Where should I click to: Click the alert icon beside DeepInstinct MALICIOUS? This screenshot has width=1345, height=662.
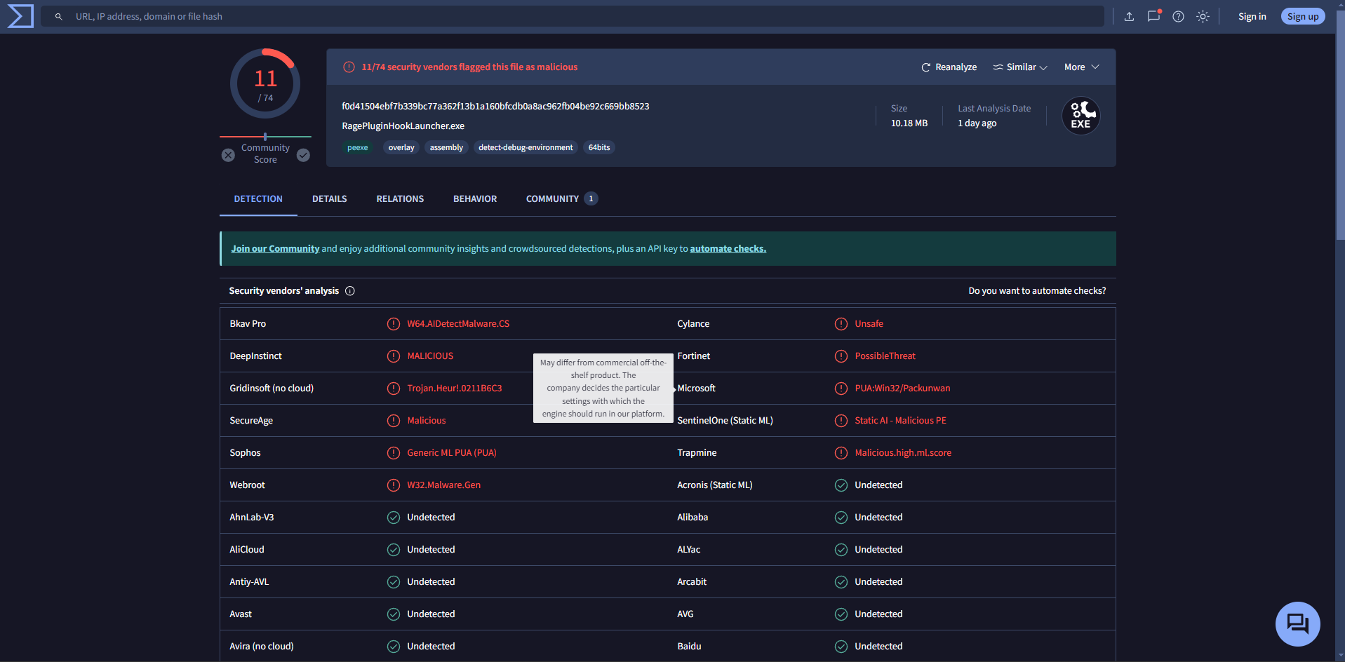coord(394,356)
